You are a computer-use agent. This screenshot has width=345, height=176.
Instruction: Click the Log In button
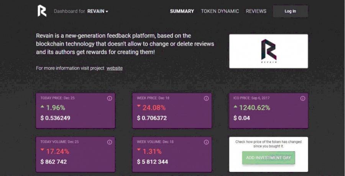click(x=291, y=11)
